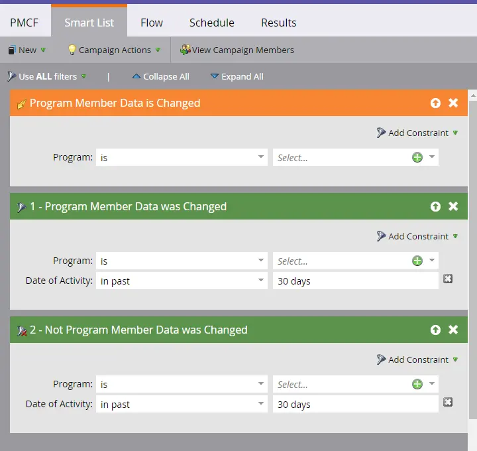477x451 pixels.
Task: Click the filter icon in filter 1 header
Action: pos(21,208)
